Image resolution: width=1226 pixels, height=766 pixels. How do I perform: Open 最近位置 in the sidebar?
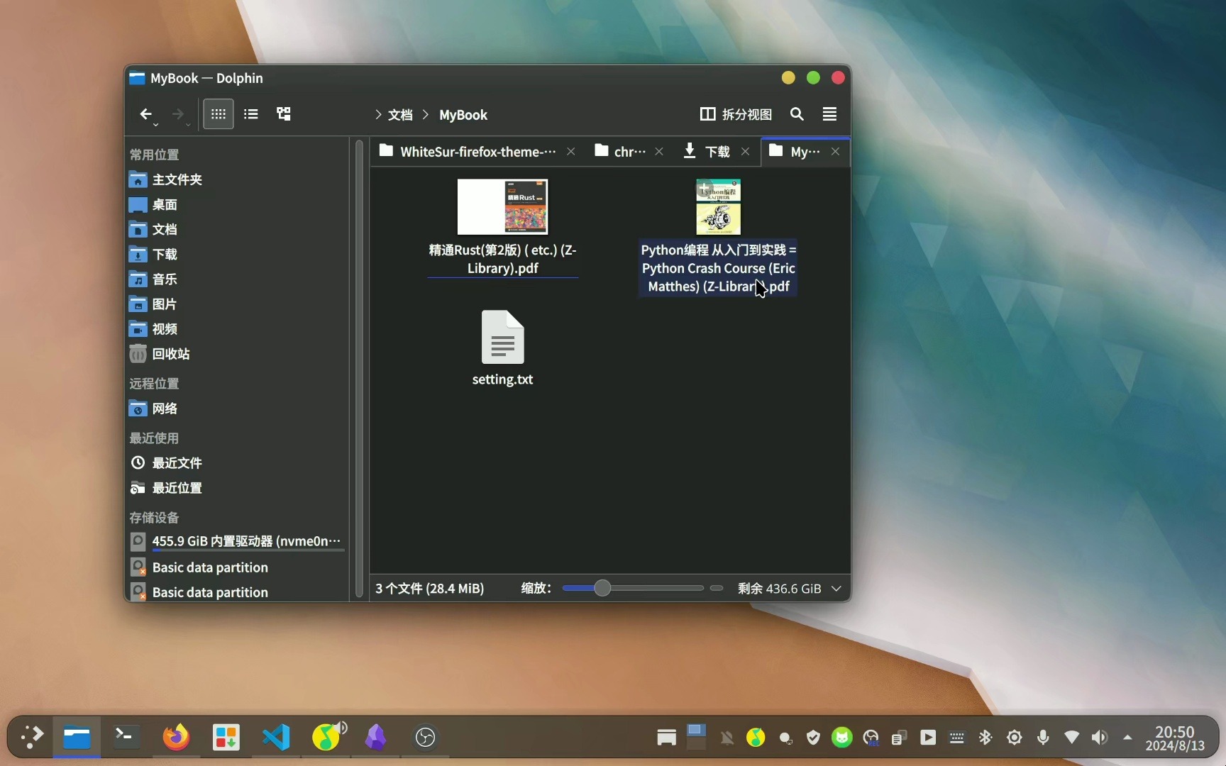[x=237, y=487]
